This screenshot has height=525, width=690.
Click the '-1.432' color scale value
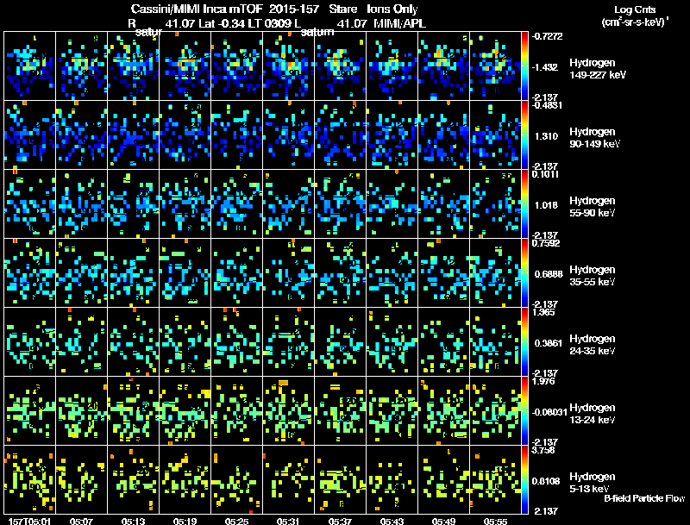coord(545,67)
